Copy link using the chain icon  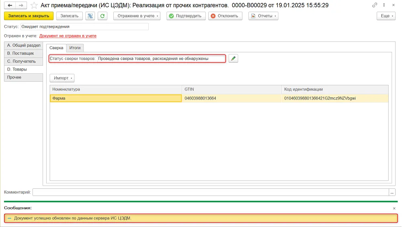375,5
